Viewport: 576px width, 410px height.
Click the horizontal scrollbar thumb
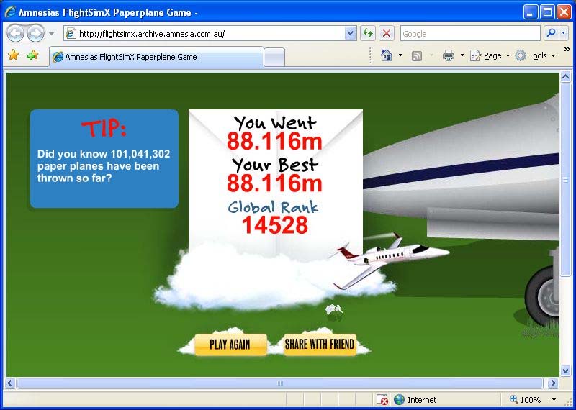pos(279,383)
